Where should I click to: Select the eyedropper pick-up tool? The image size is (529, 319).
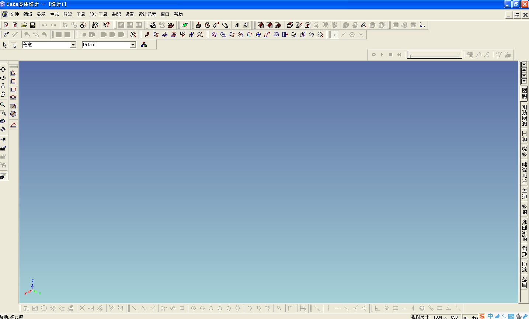pyautogui.click(x=6, y=35)
